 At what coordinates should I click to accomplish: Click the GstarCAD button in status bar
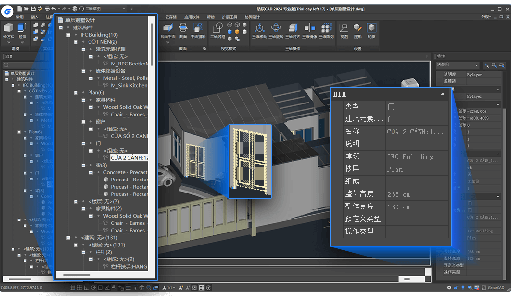pos(496,287)
